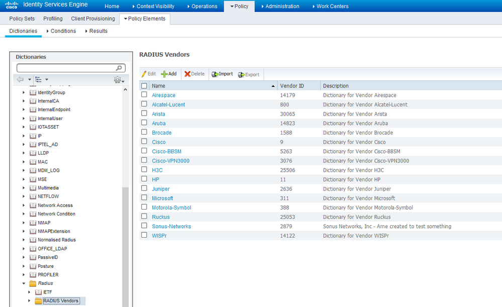The width and height of the screenshot is (502, 307).
Task: Switch to the Conditions sub-tab
Action: (x=61, y=31)
